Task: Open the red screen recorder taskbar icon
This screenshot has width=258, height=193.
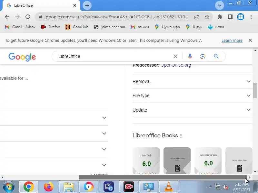Action: click(x=129, y=187)
